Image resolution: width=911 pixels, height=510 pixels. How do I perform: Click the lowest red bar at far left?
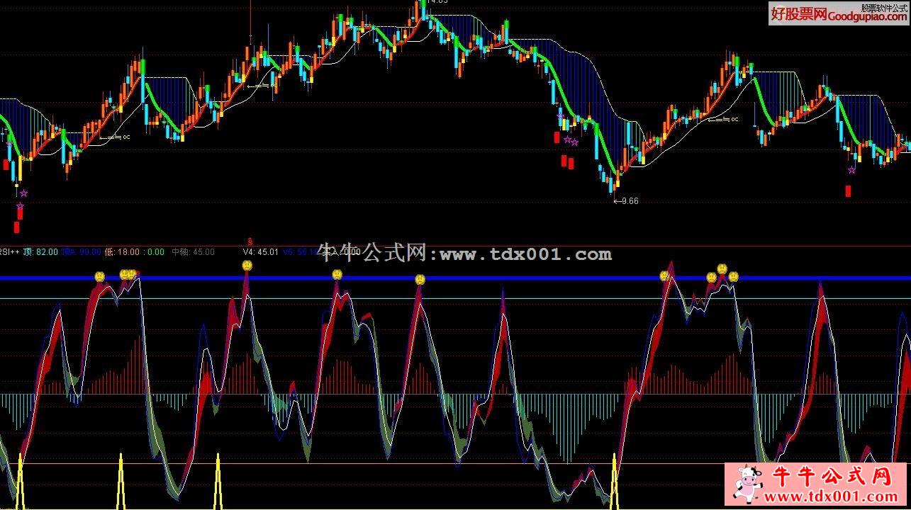click(17, 227)
